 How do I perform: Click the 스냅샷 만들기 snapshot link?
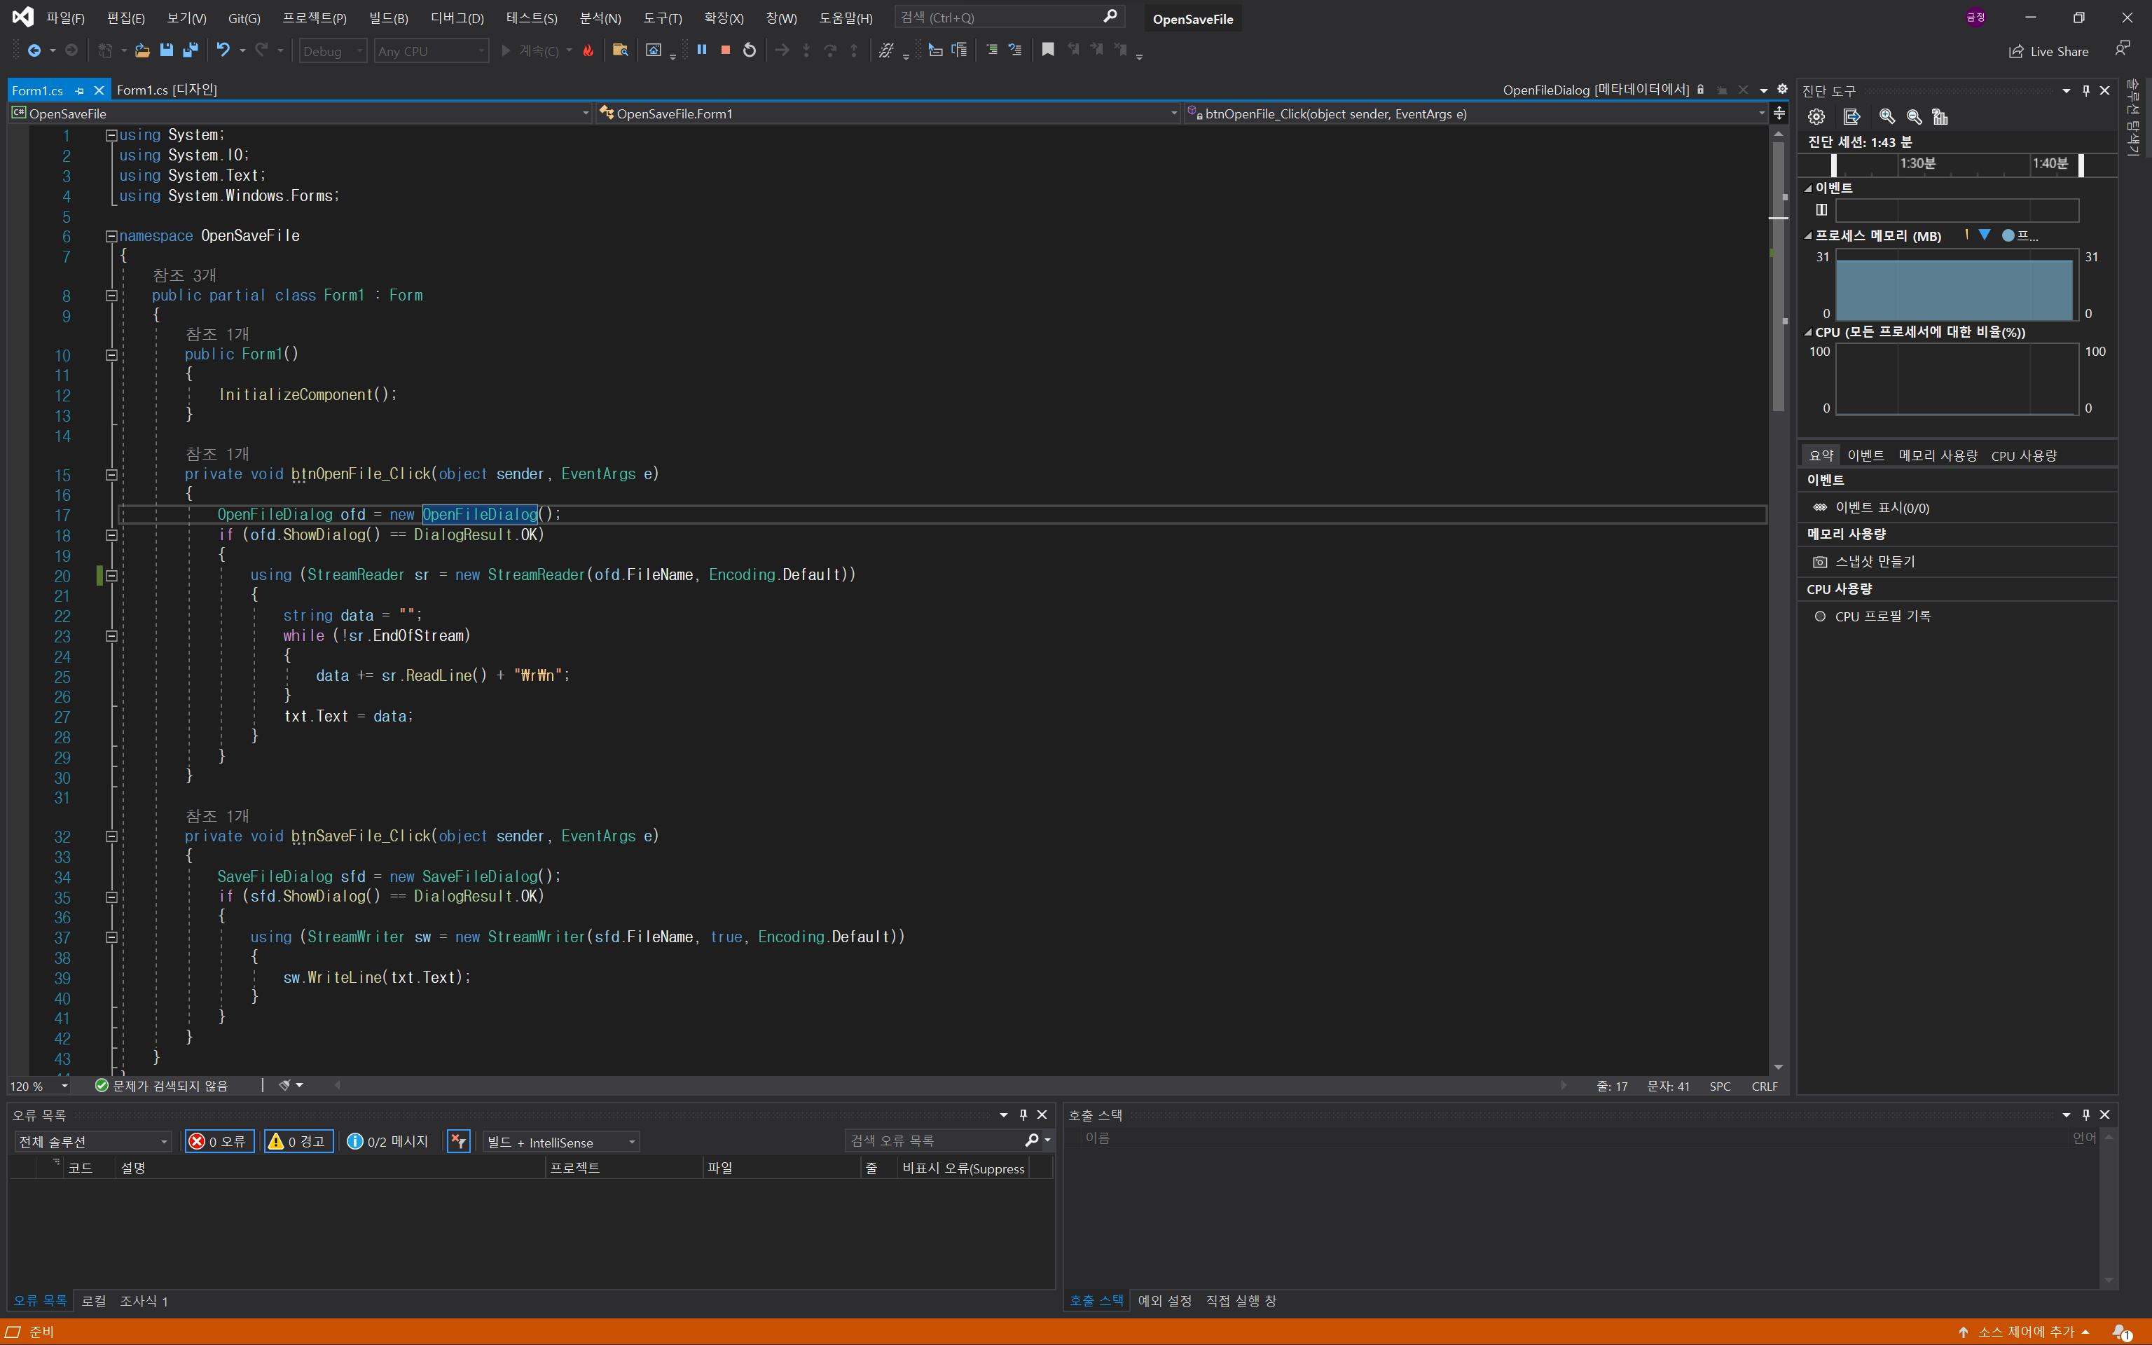pos(1875,561)
